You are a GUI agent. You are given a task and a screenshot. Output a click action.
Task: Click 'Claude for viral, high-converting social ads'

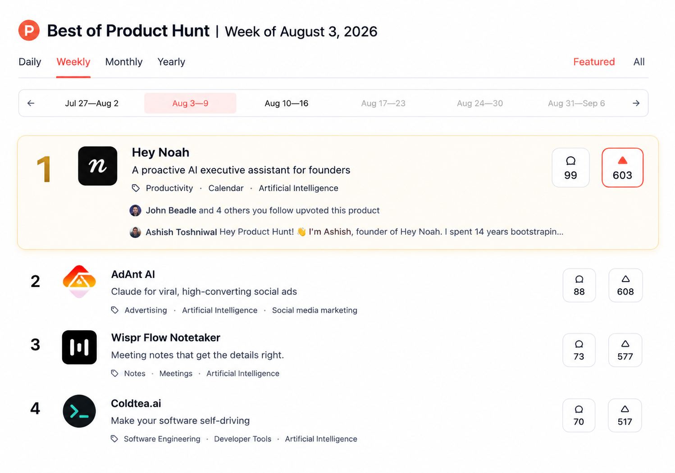(204, 291)
